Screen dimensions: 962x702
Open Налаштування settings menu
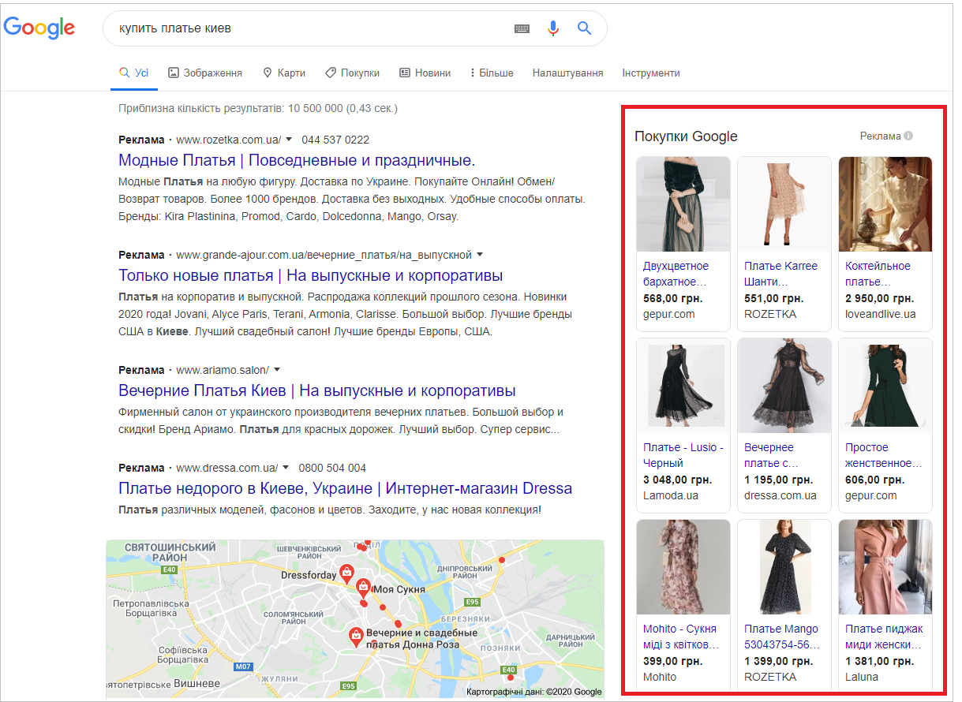coord(567,73)
